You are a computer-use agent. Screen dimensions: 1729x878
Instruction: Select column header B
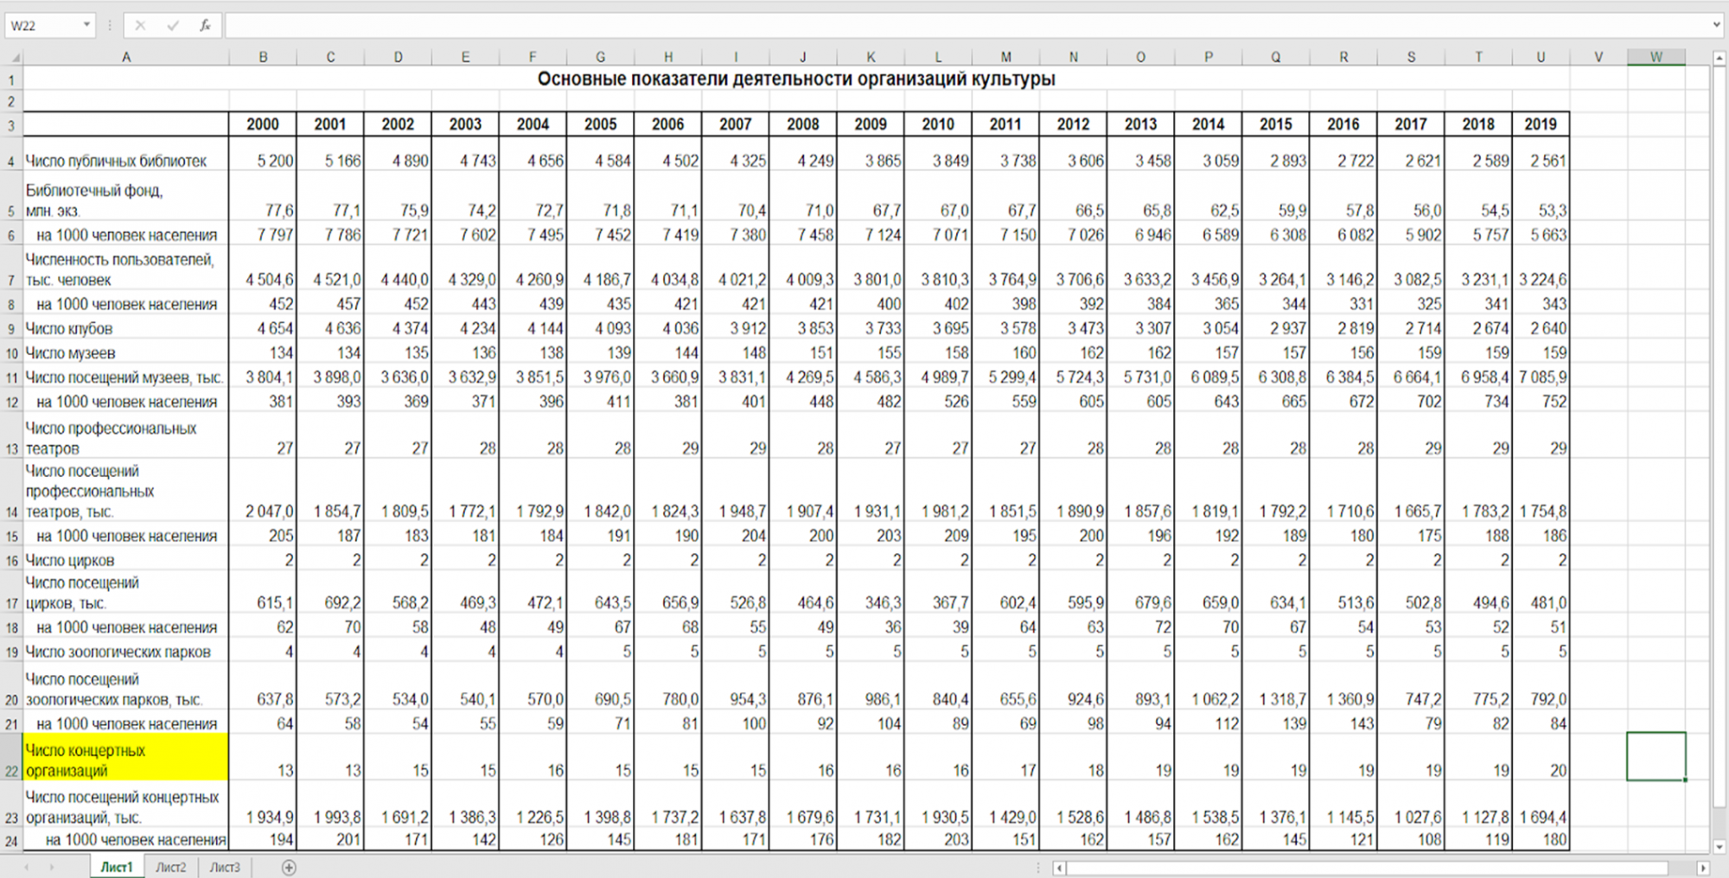263,57
